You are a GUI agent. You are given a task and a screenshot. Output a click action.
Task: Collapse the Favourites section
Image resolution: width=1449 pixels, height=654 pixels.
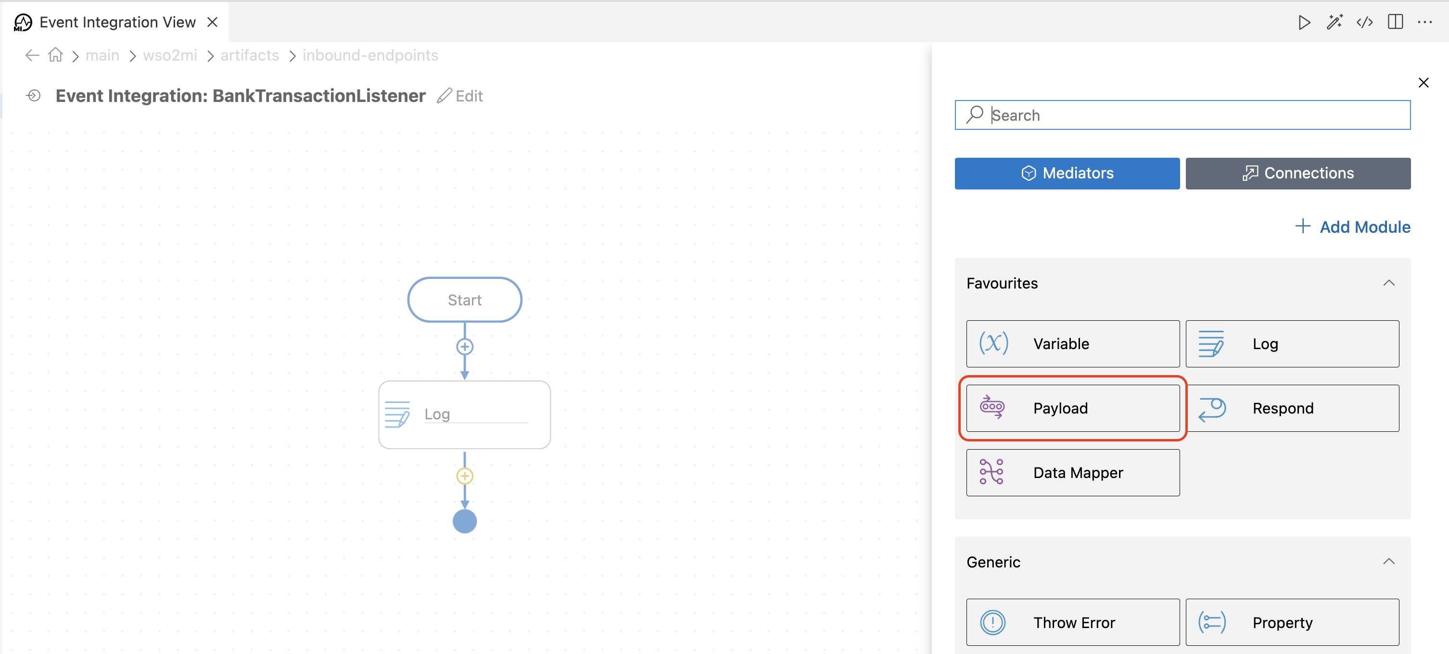pos(1389,283)
